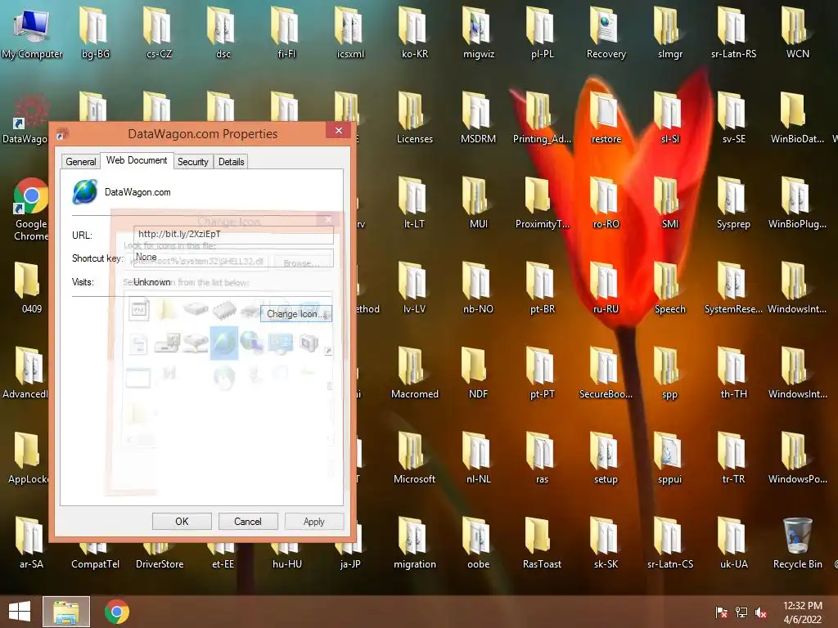Select the DriverStore folder
The image size is (838, 628).
coord(160,558)
